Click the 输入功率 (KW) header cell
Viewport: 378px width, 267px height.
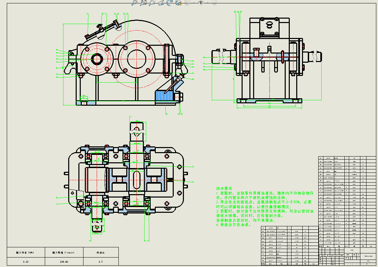tap(26, 252)
